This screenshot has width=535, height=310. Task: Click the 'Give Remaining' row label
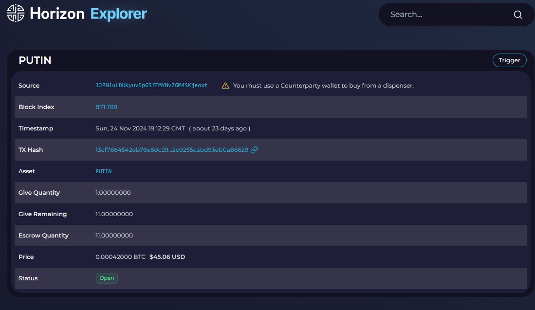pyautogui.click(x=43, y=214)
